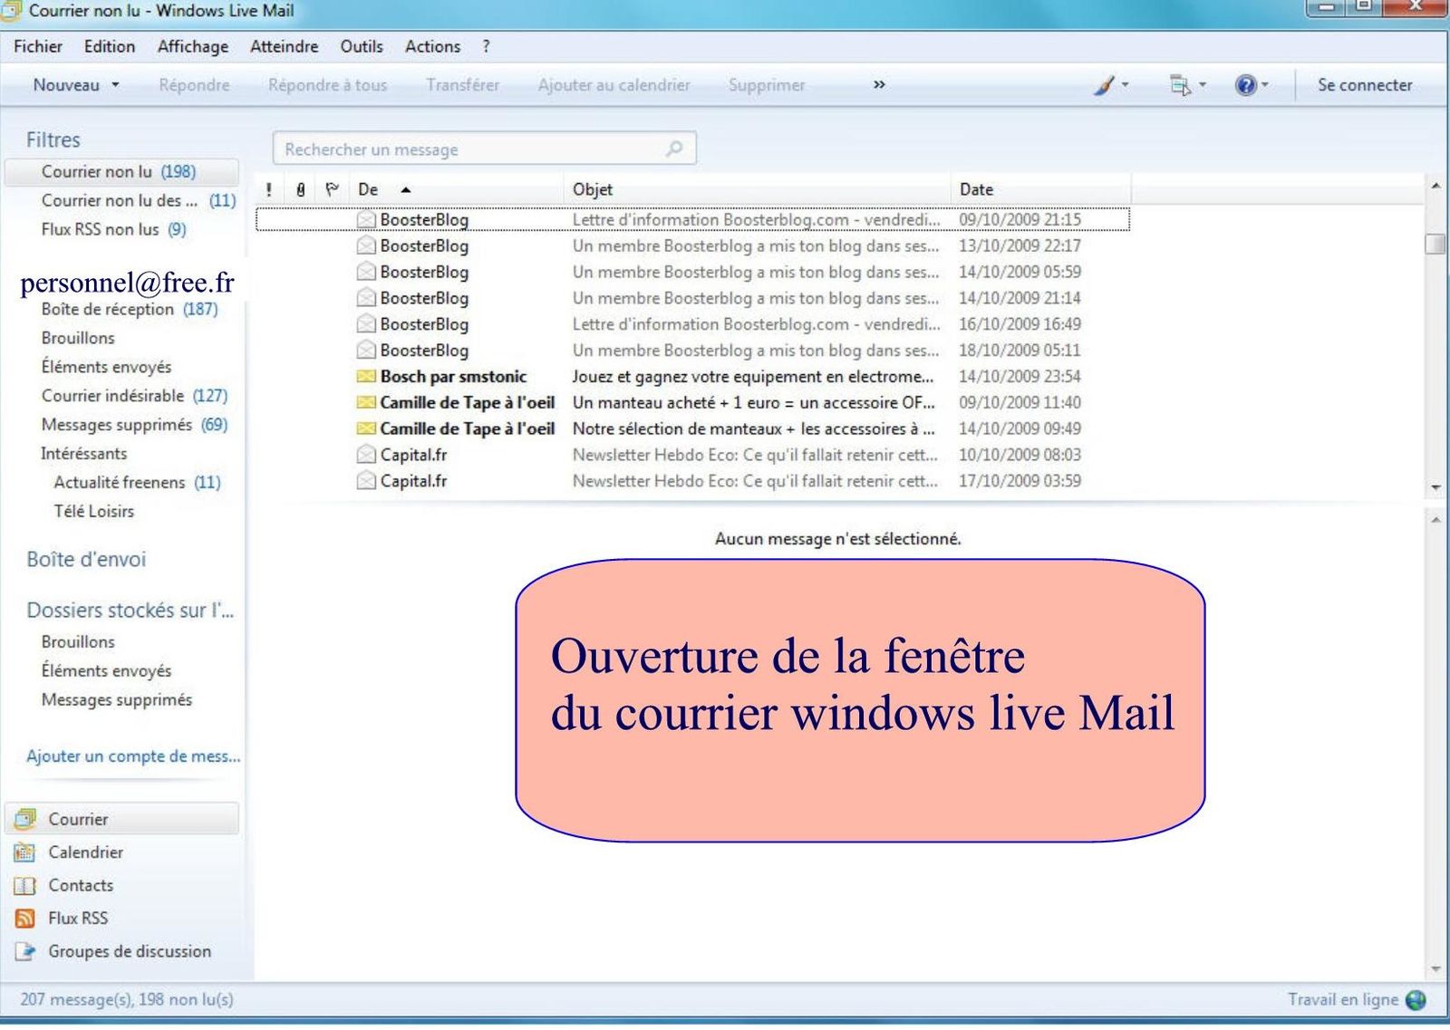
Task: Open the Affichage menu
Action: (x=192, y=46)
